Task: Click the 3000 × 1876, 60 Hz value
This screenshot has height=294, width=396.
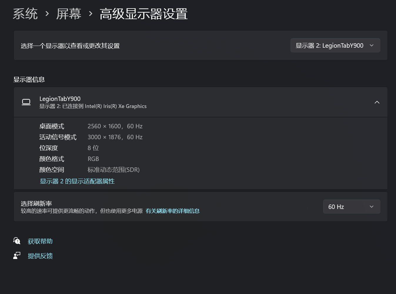Action: (115, 137)
